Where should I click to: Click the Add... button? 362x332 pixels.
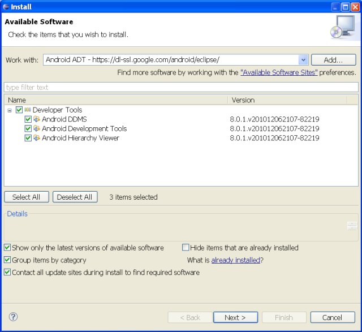tap(333, 60)
